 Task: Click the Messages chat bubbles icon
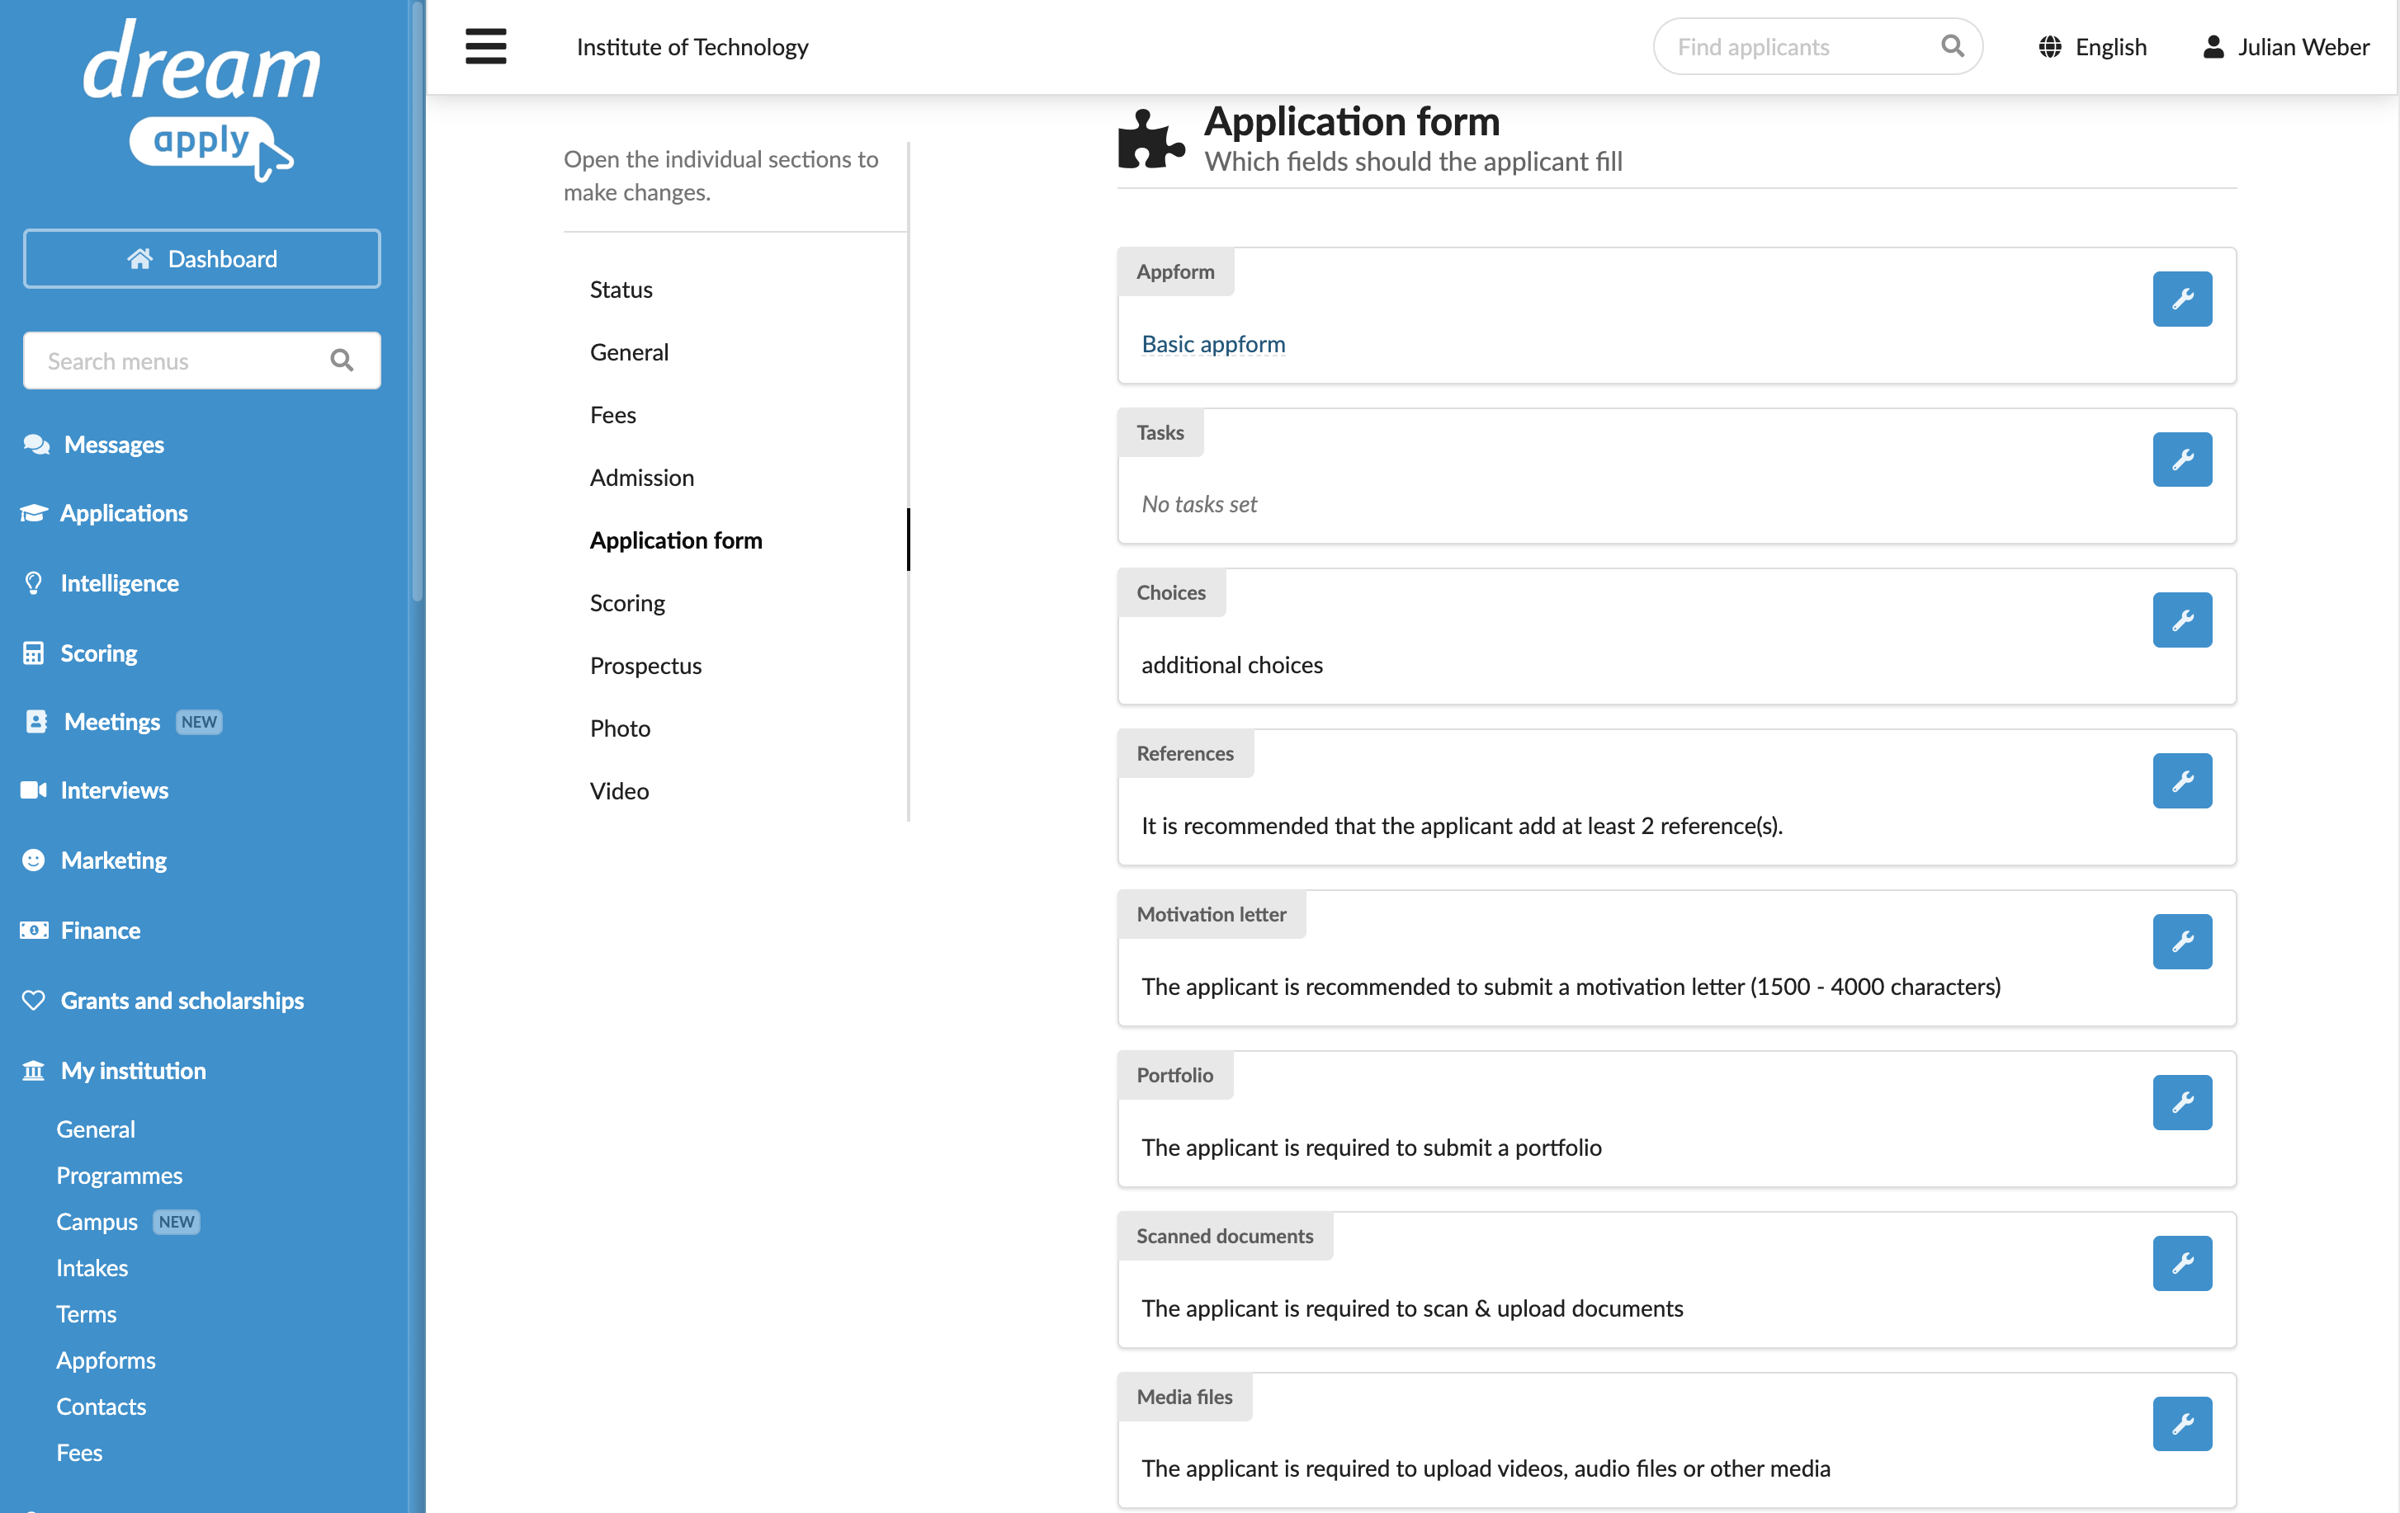pyautogui.click(x=35, y=444)
